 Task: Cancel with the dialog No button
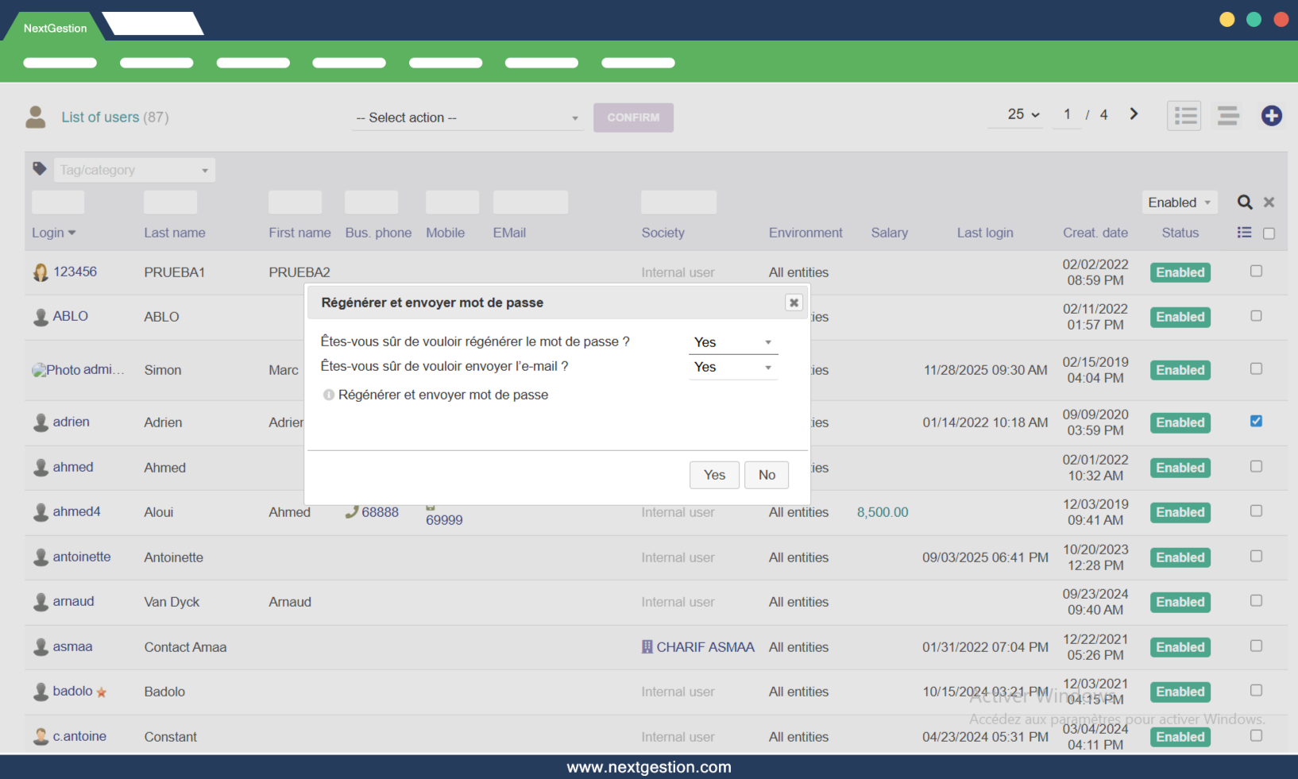(x=767, y=475)
